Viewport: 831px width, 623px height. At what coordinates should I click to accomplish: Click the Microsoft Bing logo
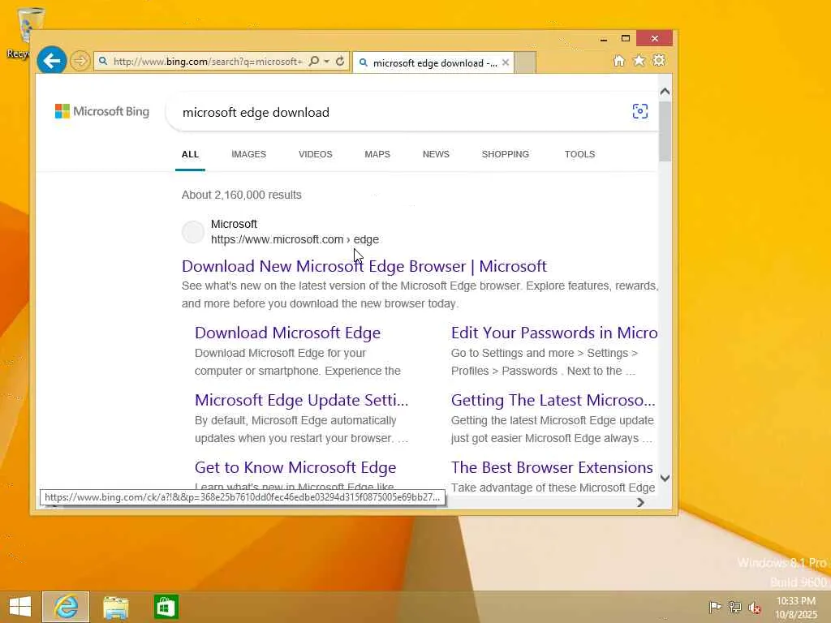coord(102,111)
